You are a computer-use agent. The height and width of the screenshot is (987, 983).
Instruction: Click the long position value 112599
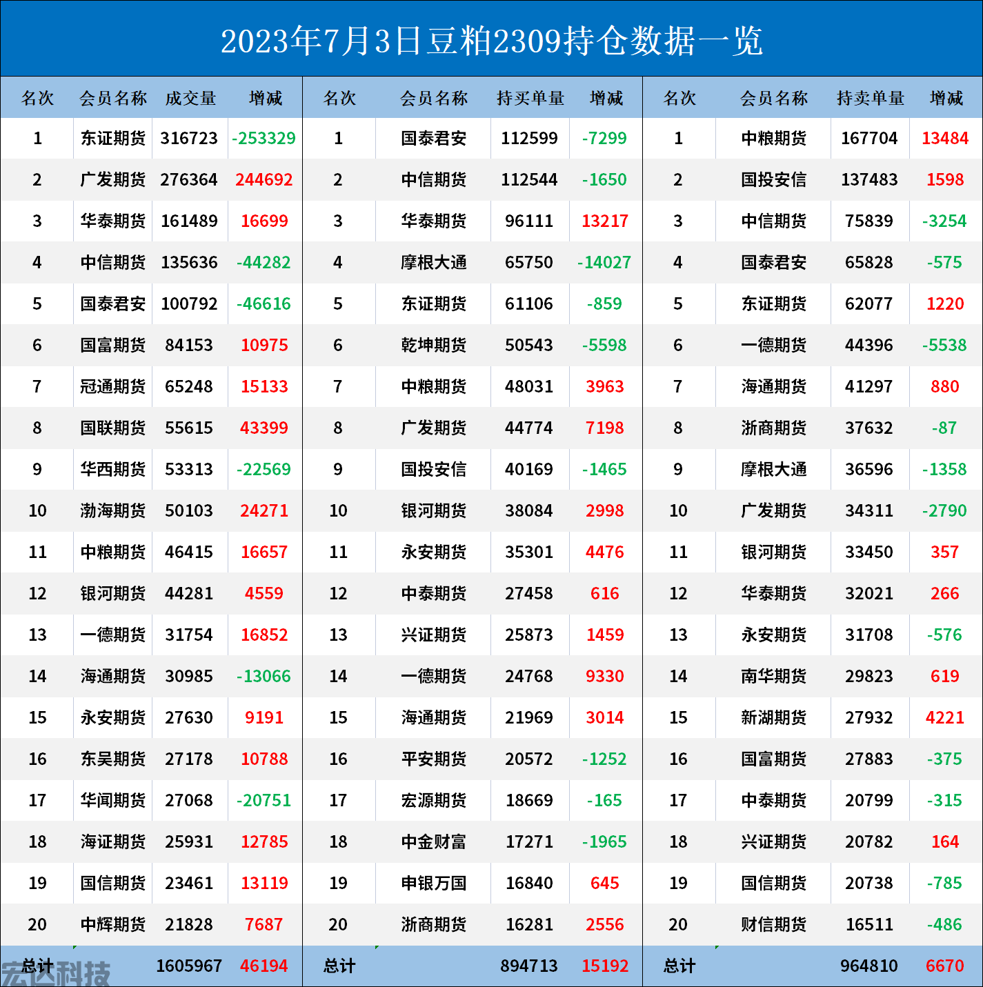tap(529, 138)
